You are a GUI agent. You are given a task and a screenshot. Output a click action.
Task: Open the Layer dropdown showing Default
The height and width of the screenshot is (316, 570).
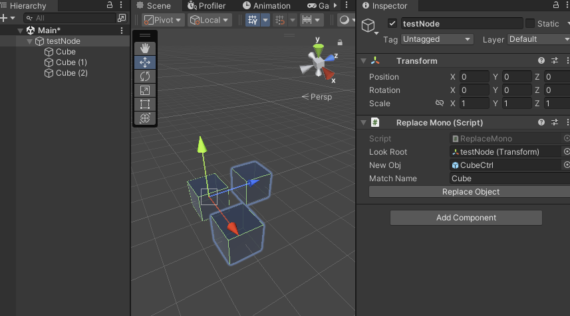click(538, 39)
